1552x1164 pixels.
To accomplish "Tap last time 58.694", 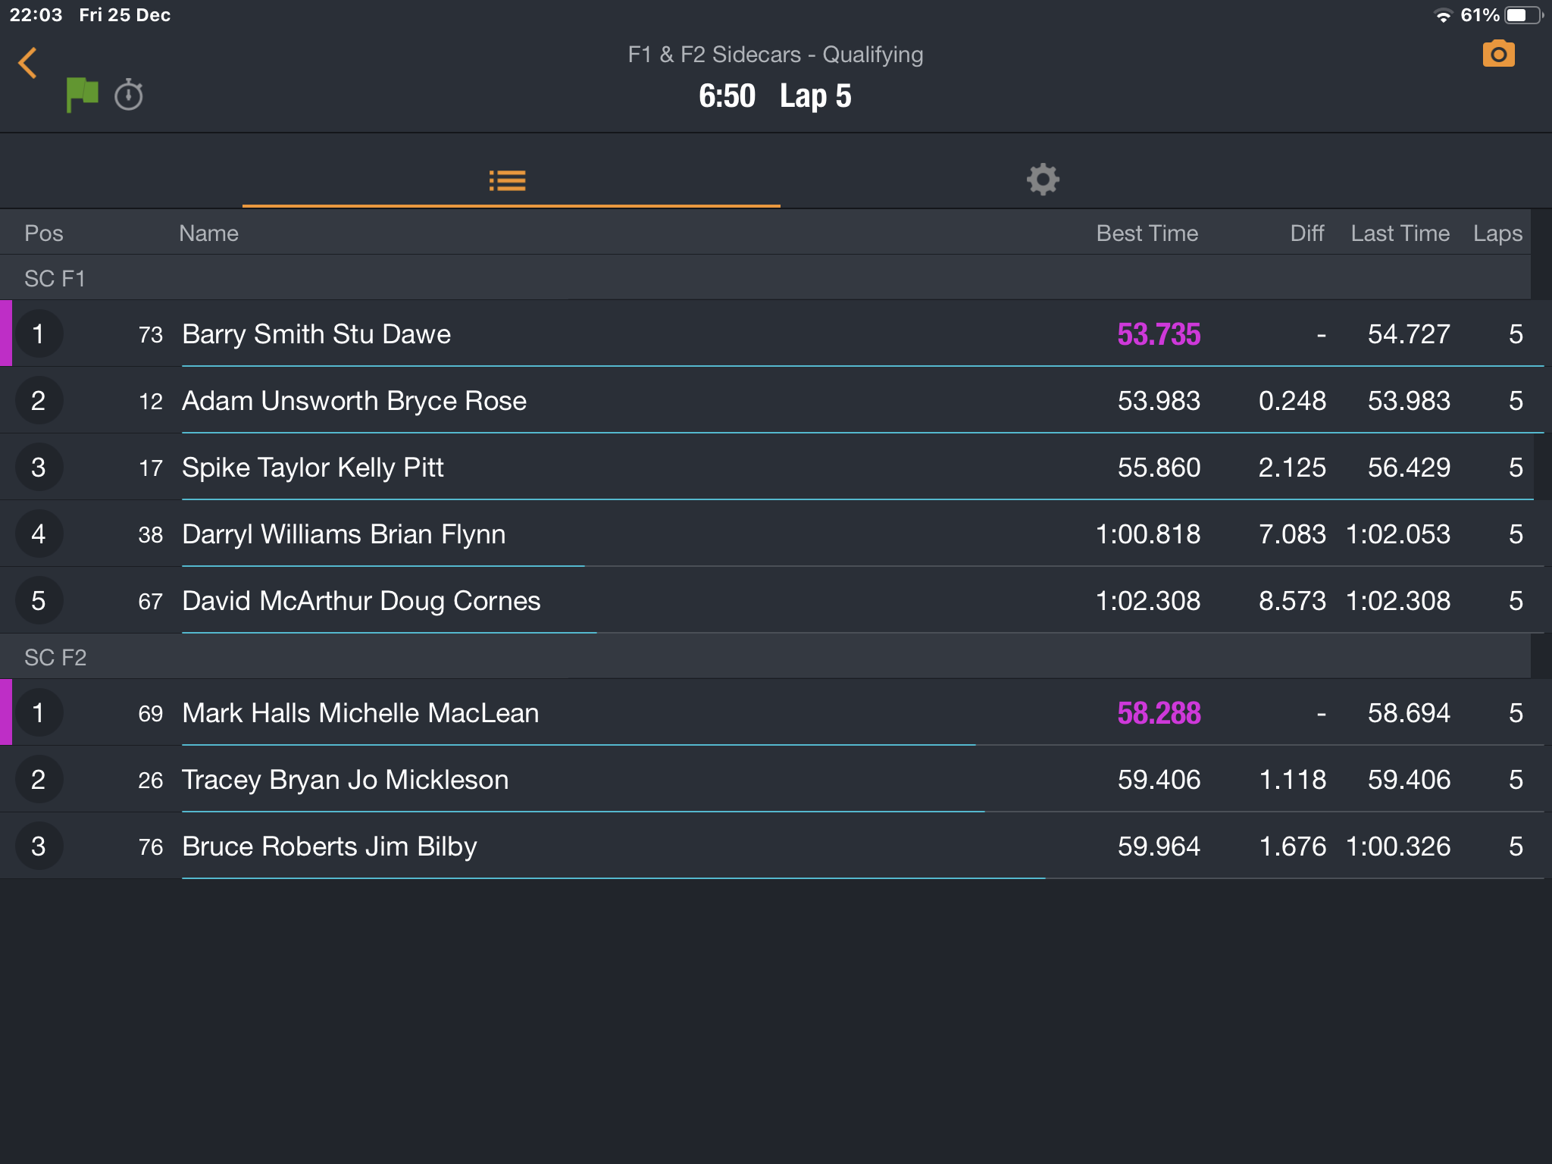I will pos(1409,712).
